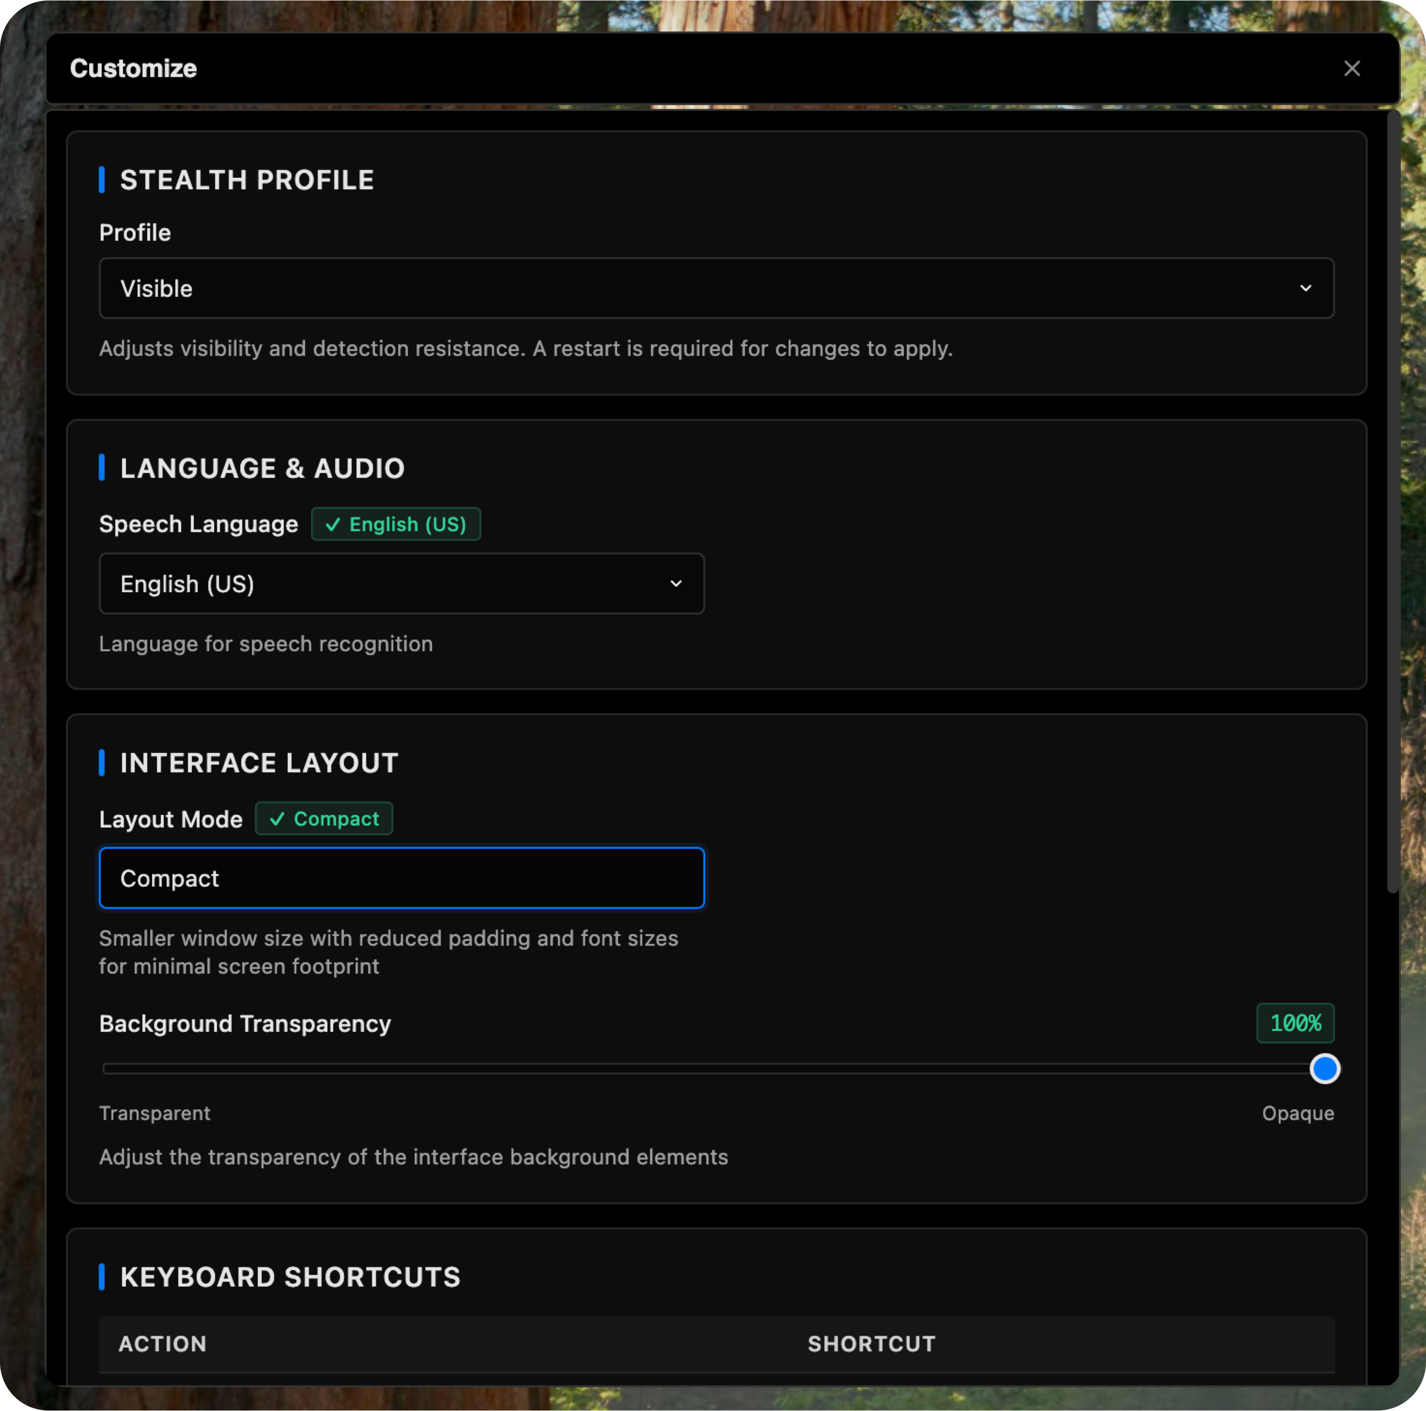Select English (US) as speech language
This screenshot has height=1411, width=1426.
click(x=401, y=583)
